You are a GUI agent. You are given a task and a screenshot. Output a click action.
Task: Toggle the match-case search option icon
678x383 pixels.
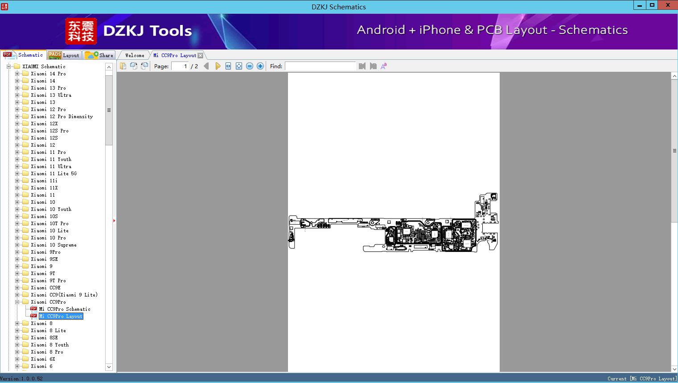click(x=383, y=66)
